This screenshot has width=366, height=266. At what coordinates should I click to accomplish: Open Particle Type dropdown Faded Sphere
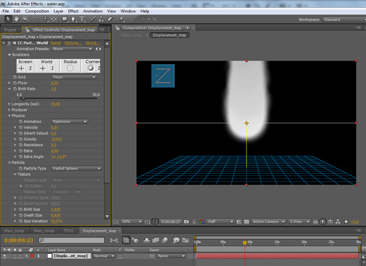pyautogui.click(x=76, y=168)
